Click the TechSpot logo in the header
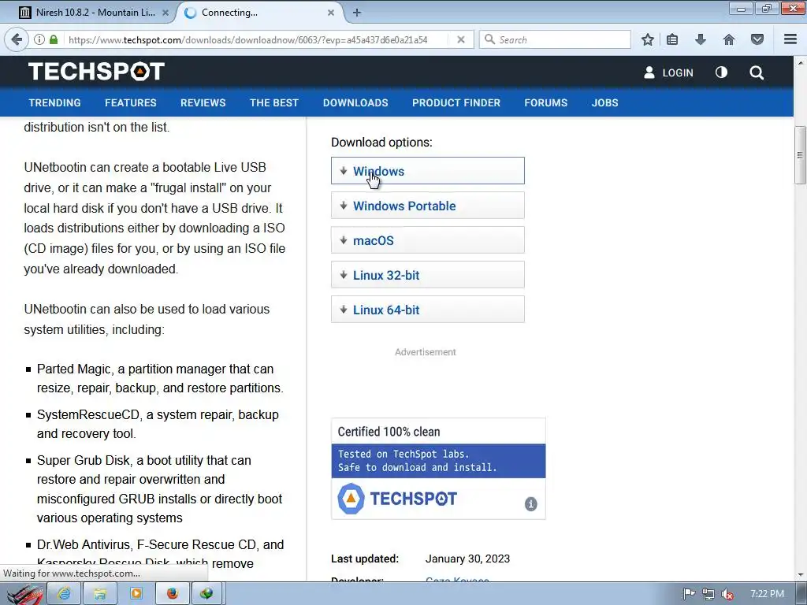 point(97,72)
